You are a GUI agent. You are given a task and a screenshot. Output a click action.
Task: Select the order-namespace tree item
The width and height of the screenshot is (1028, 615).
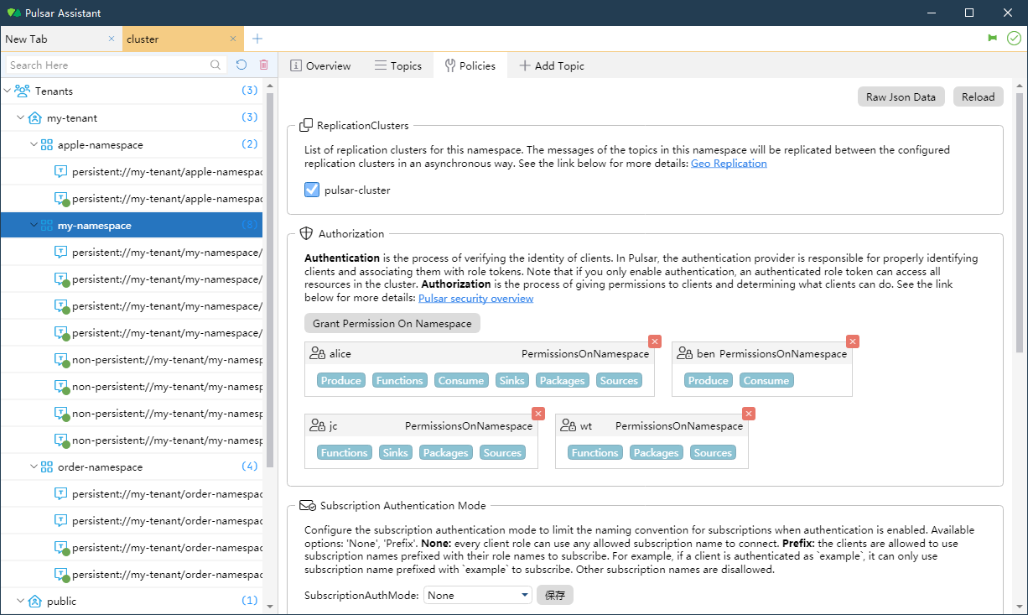100,466
